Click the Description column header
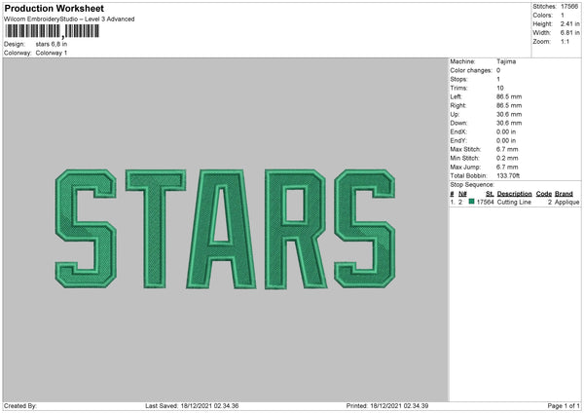 (514, 194)
